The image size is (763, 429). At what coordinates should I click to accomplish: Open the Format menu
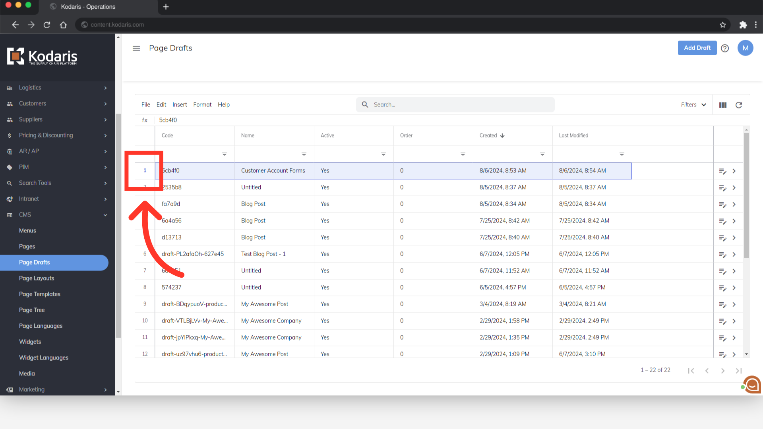click(202, 105)
